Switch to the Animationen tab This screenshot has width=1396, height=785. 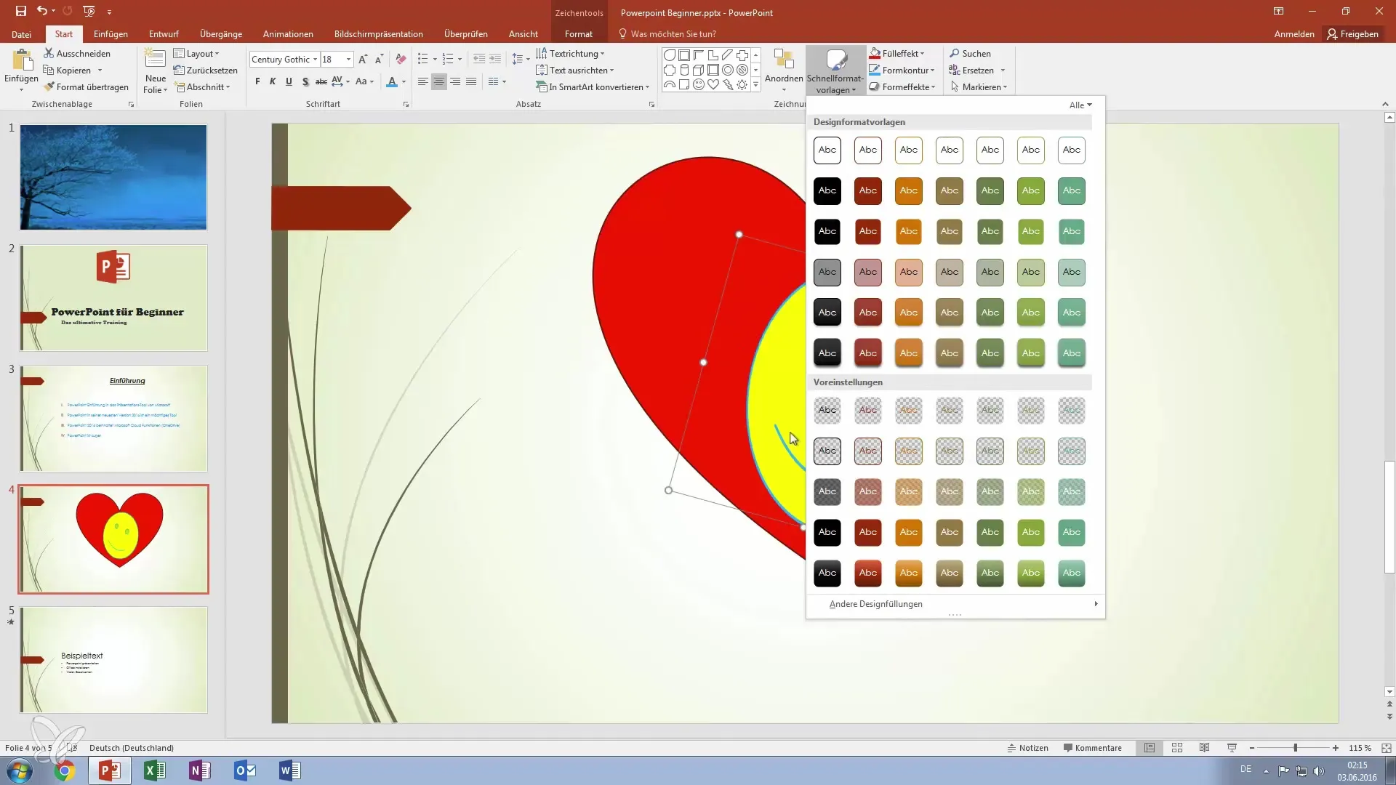coord(288,33)
